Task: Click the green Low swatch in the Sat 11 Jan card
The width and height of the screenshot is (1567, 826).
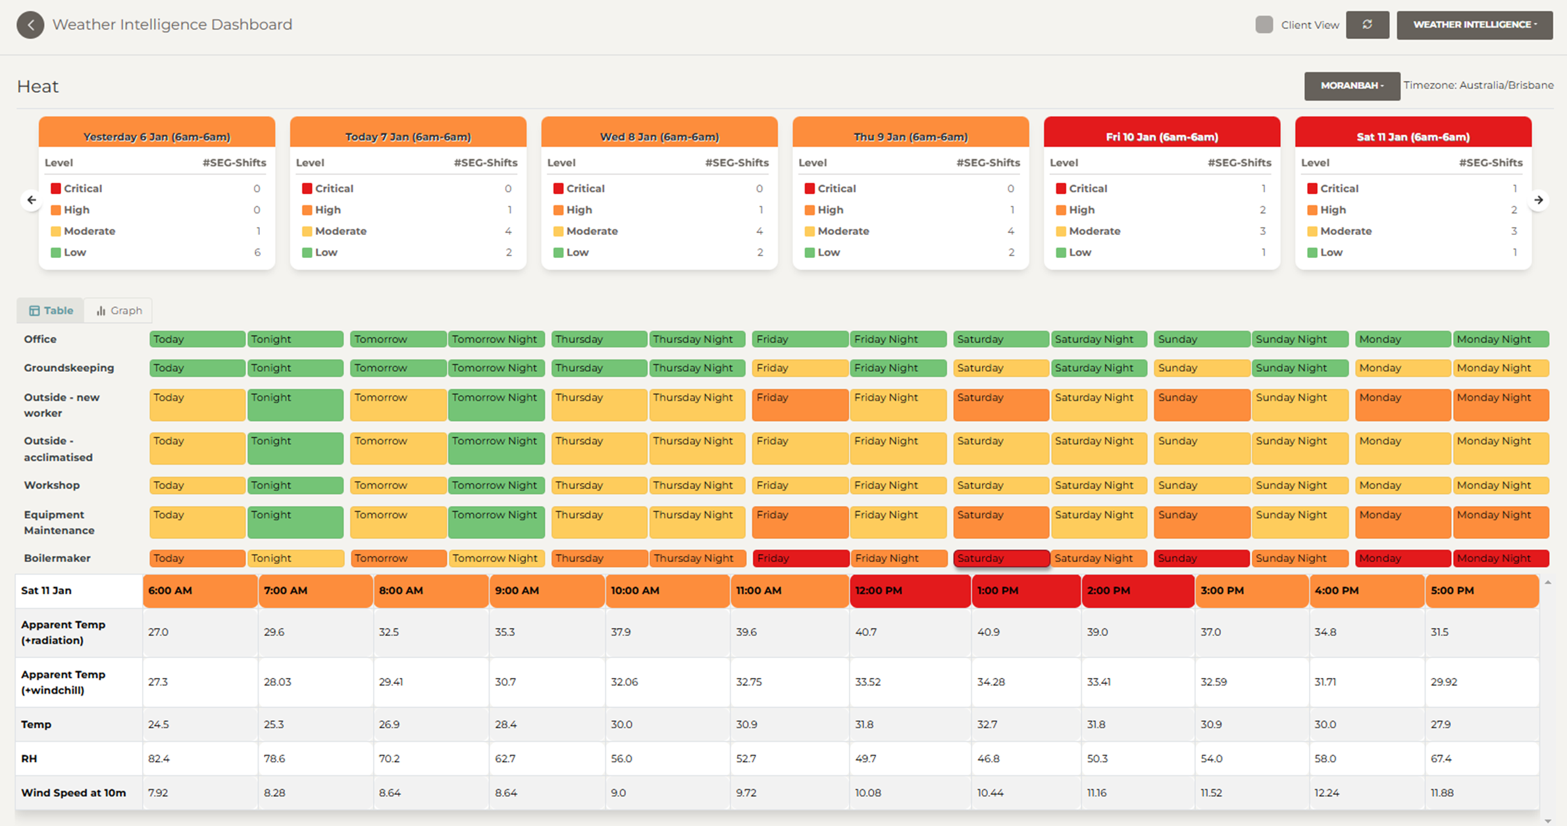Action: click(1312, 253)
